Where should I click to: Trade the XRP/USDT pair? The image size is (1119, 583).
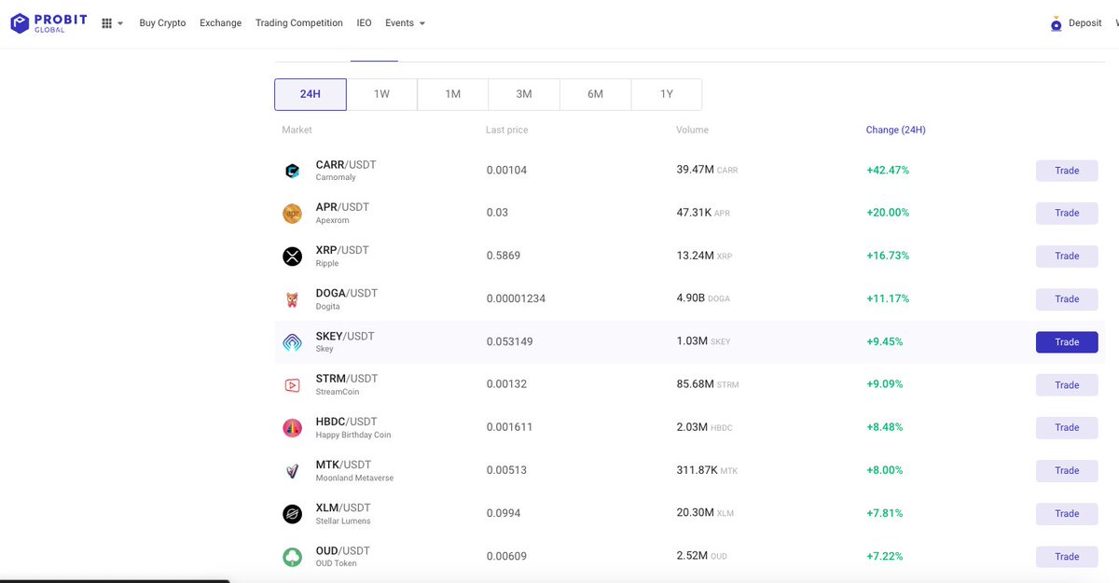1067,257
